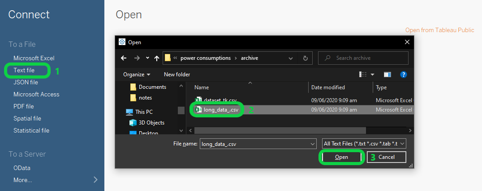Toggle the preview pane icon
482x191 pixels.
point(387,75)
